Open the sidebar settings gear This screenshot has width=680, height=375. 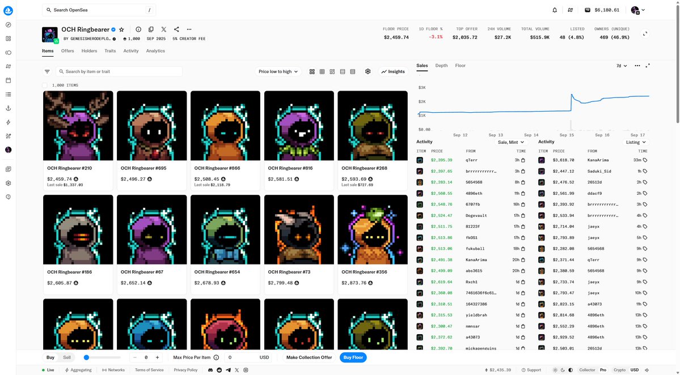pos(9,183)
